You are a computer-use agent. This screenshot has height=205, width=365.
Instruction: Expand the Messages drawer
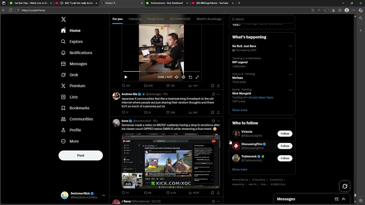344,199
